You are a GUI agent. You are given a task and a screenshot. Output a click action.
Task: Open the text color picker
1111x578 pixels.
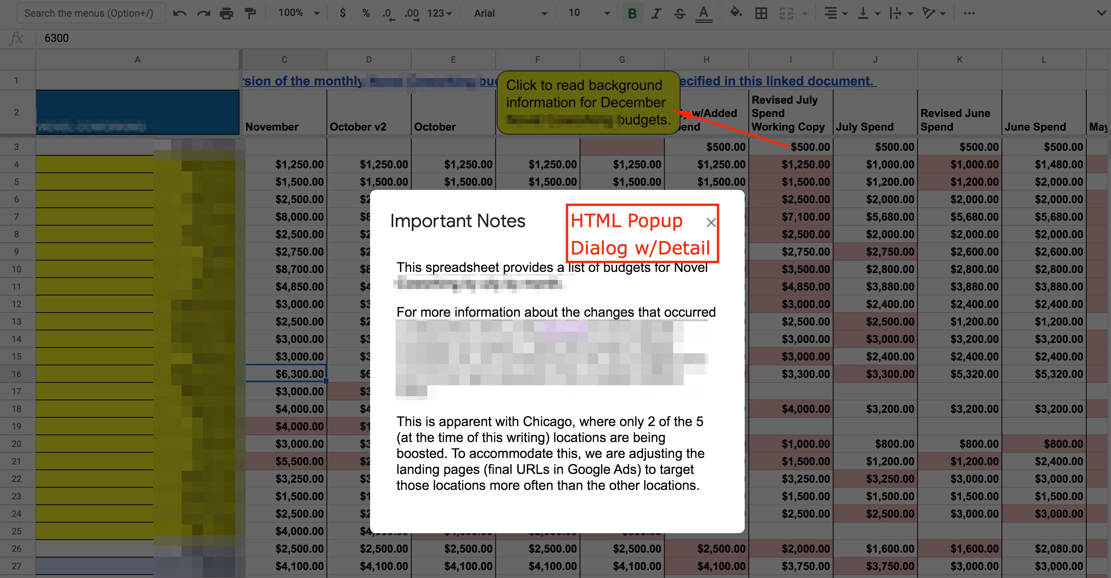[x=703, y=13]
